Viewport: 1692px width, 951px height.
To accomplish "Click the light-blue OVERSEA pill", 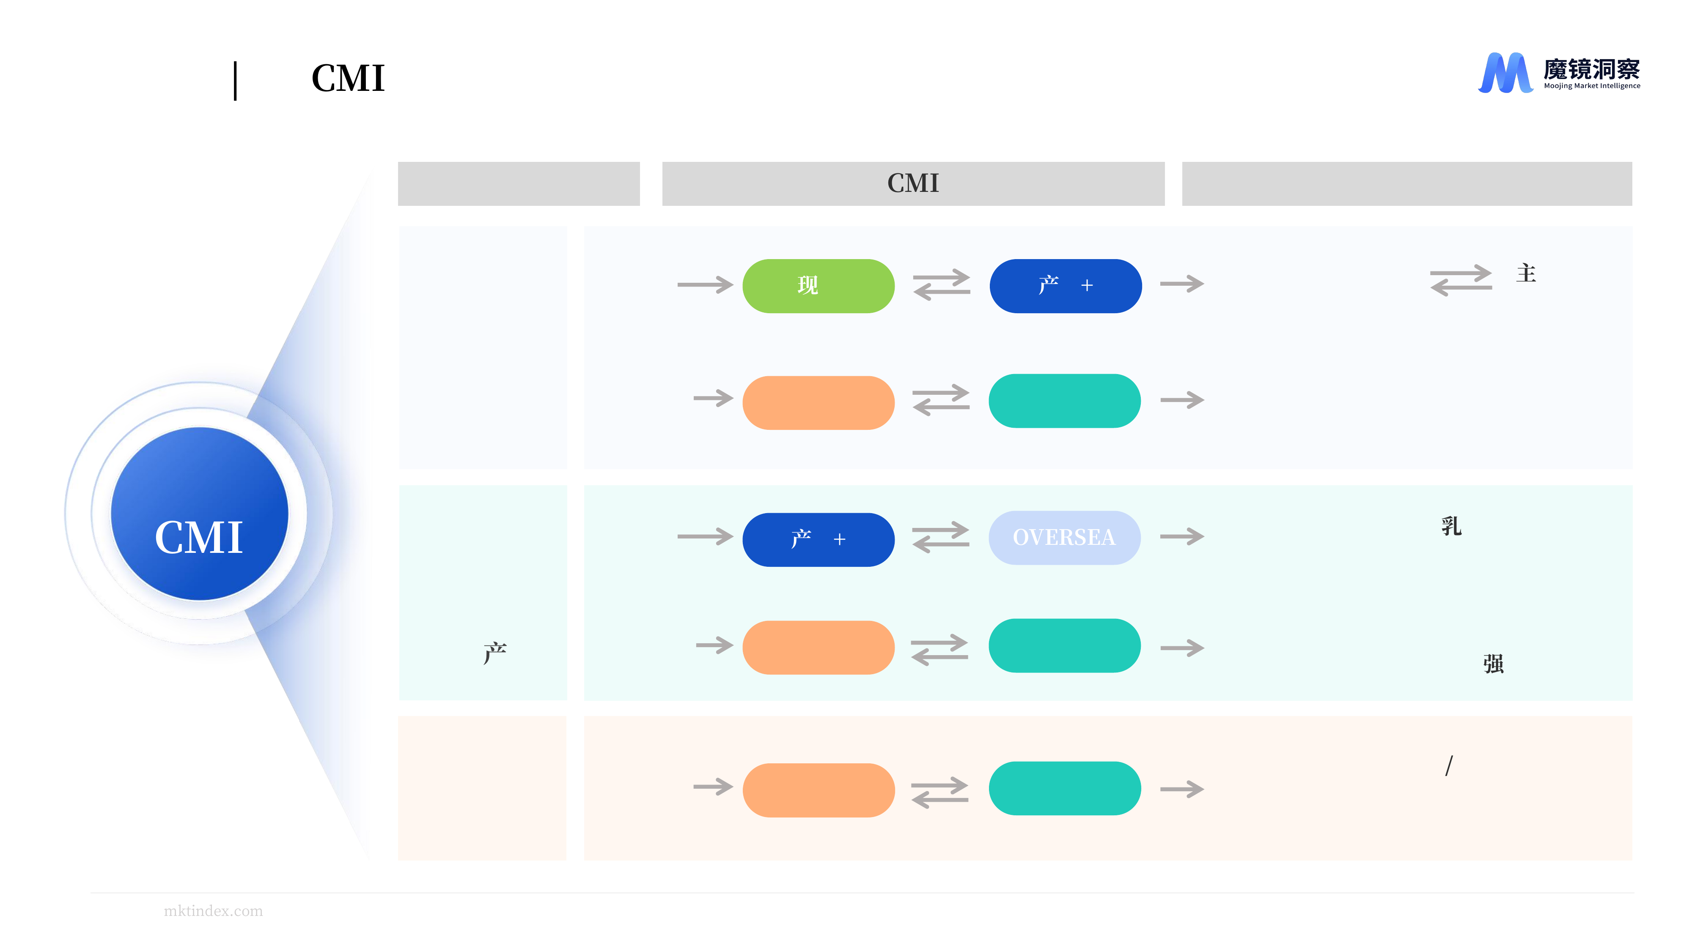I will pos(1064,537).
